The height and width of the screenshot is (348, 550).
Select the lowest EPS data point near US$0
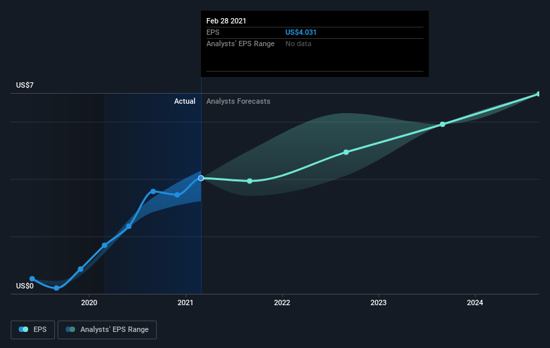[x=56, y=288]
